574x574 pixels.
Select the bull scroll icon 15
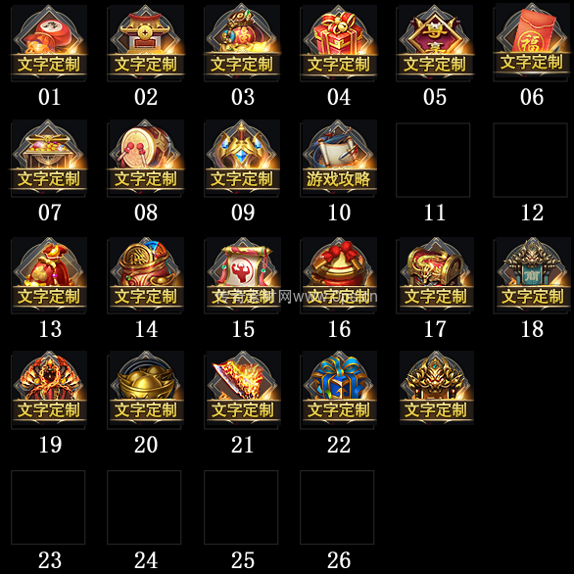pos(242,275)
